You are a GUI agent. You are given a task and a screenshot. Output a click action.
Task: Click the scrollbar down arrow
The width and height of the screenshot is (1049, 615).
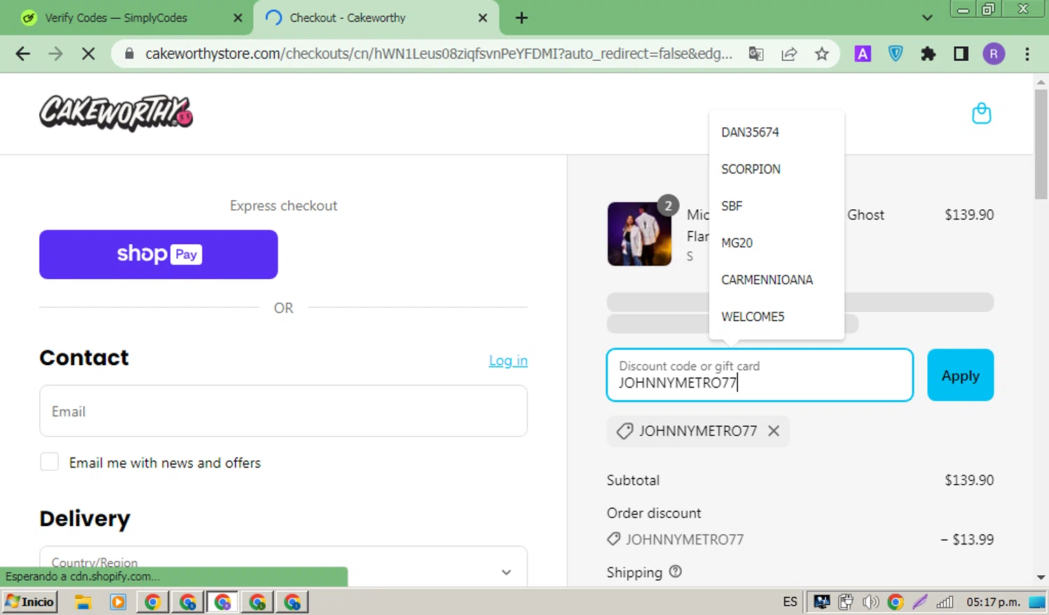tap(1041, 577)
